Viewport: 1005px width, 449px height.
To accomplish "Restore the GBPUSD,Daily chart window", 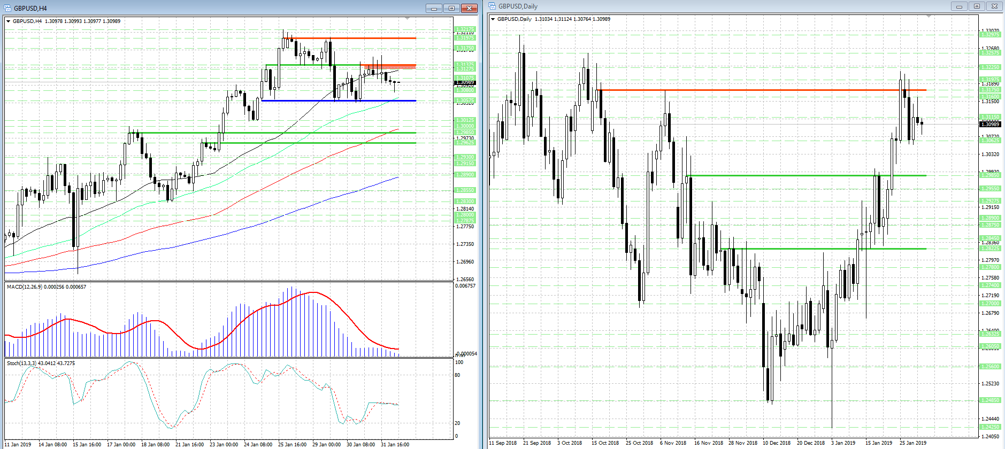I will coord(977,6).
